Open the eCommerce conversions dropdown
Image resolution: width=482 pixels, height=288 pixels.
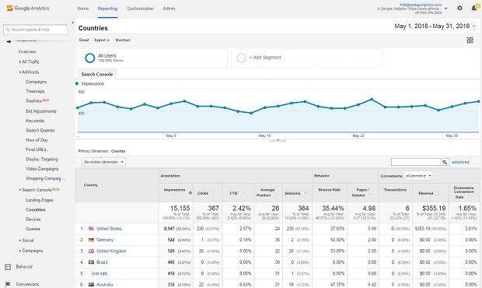point(418,176)
